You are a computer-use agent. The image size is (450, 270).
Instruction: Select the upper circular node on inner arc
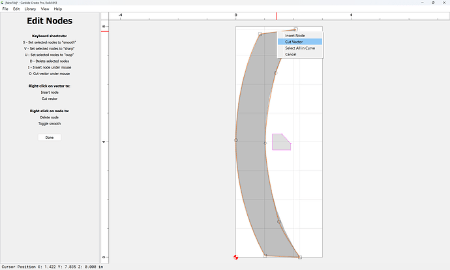pos(275,73)
